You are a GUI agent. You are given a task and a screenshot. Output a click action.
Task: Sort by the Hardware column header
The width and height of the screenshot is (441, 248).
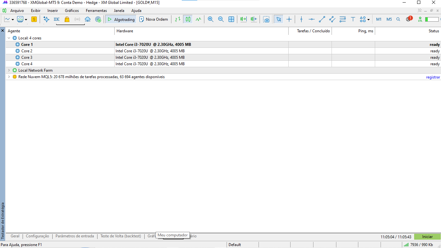201,31
